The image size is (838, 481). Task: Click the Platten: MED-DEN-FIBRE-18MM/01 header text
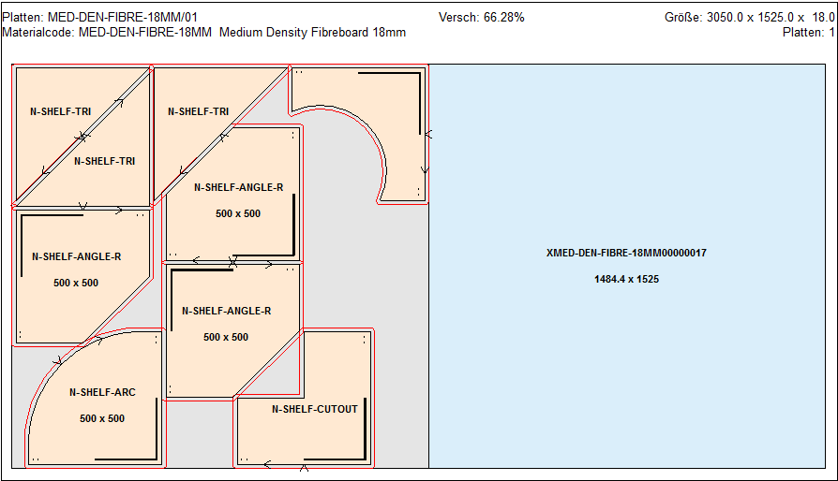[100, 18]
